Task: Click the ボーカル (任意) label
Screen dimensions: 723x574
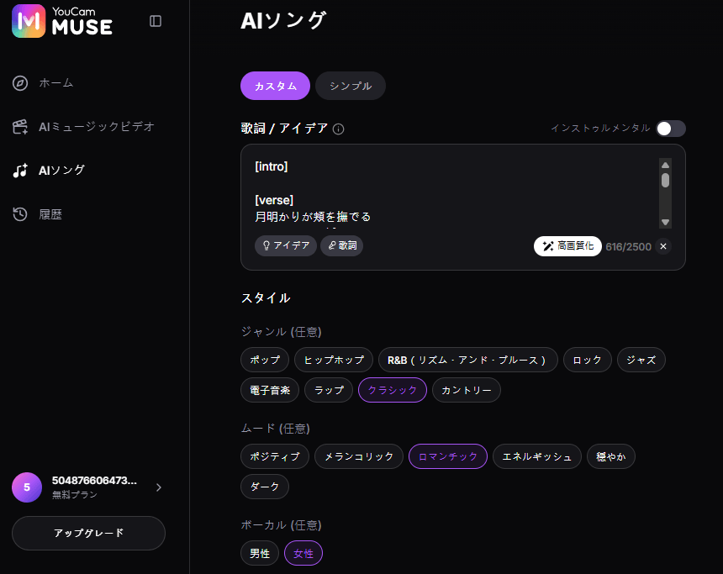Action: [x=282, y=524]
